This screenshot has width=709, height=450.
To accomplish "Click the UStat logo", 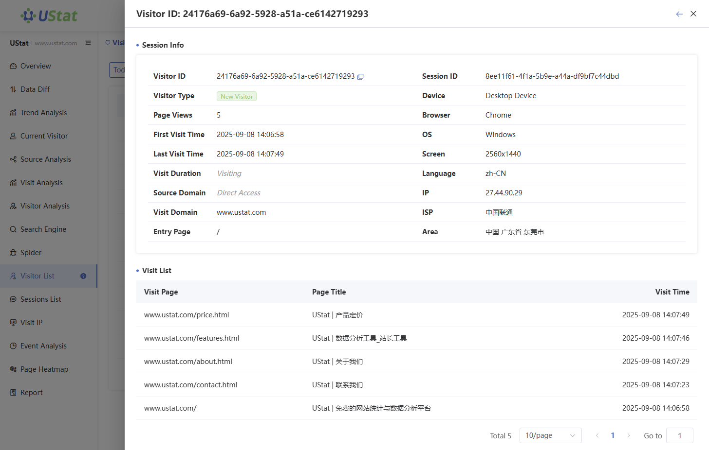I will pos(49,16).
